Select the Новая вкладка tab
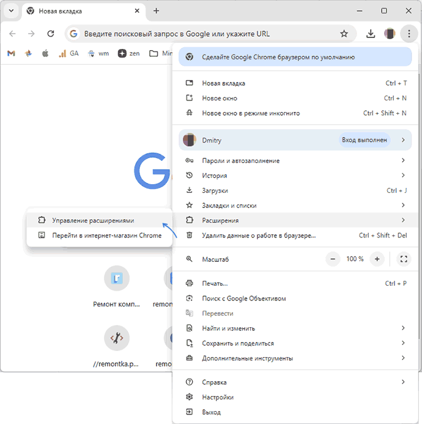The image size is (422, 424). (x=84, y=11)
